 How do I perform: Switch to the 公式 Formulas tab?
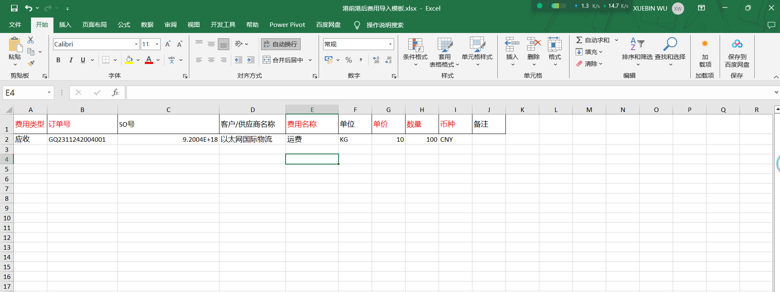pos(124,25)
